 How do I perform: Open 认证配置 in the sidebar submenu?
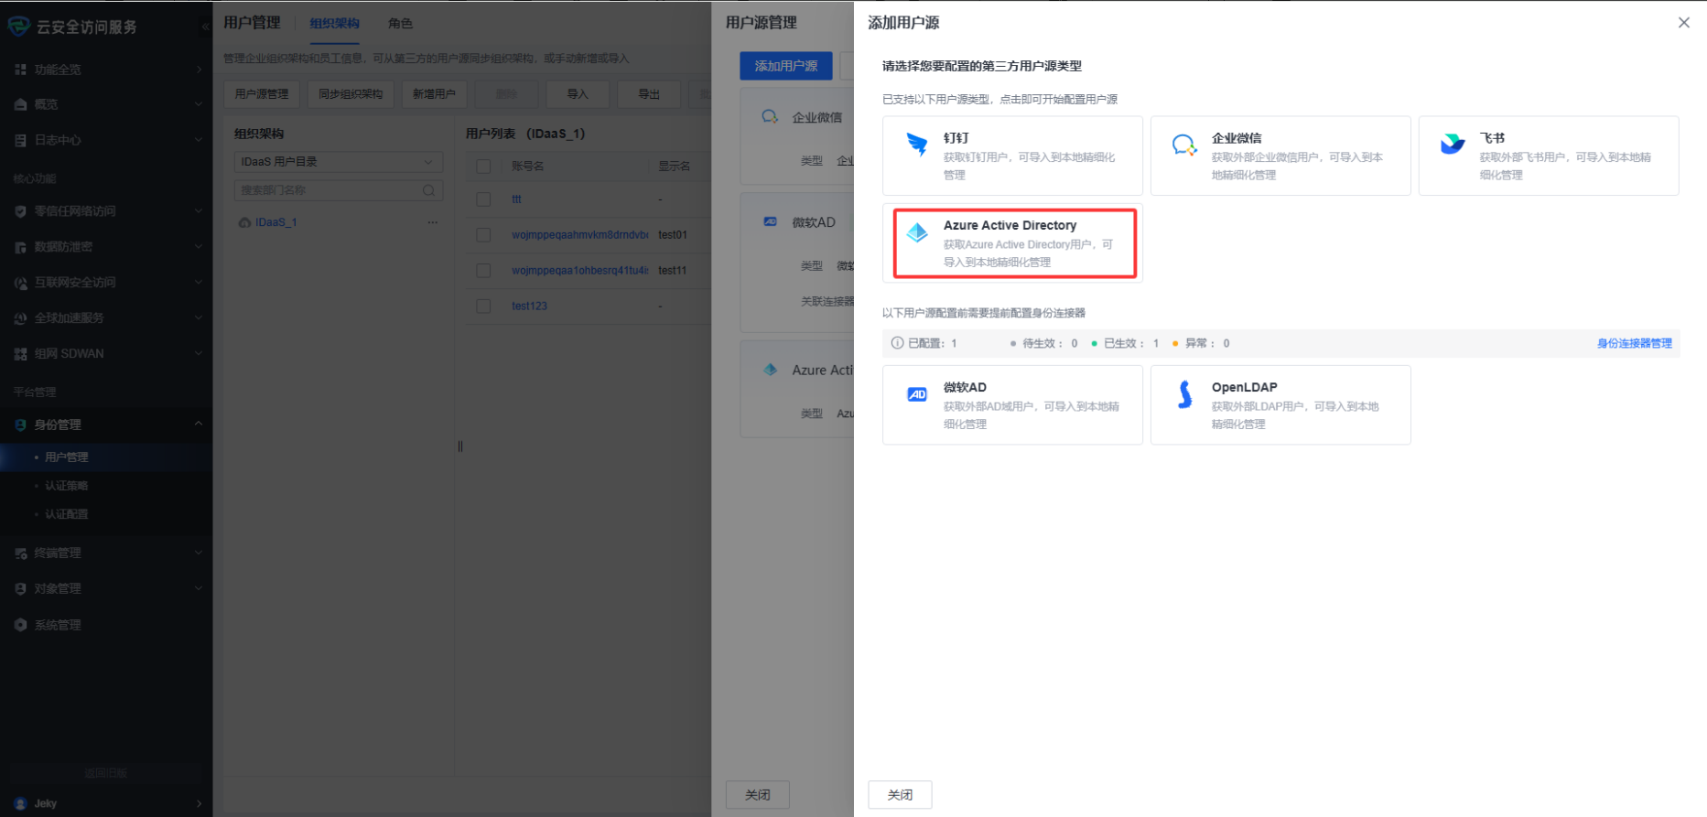(x=67, y=514)
